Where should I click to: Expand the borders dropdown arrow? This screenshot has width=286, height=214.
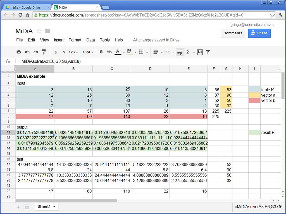[x=147, y=53]
